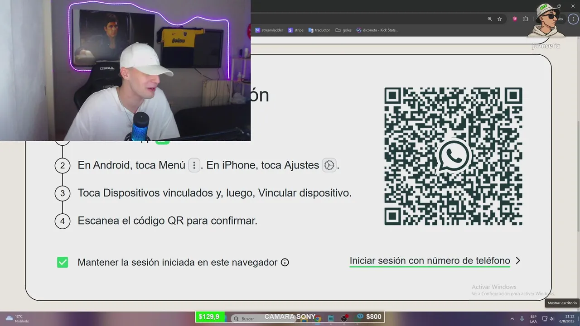The image size is (580, 326).
Task: Open the taskbar app with 93 badge
Action: [360, 316]
